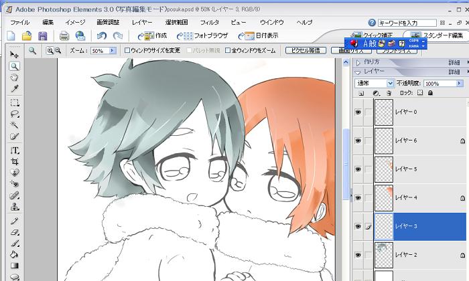Enable ウィンドウサイズを変更 checkbox

click(127, 50)
